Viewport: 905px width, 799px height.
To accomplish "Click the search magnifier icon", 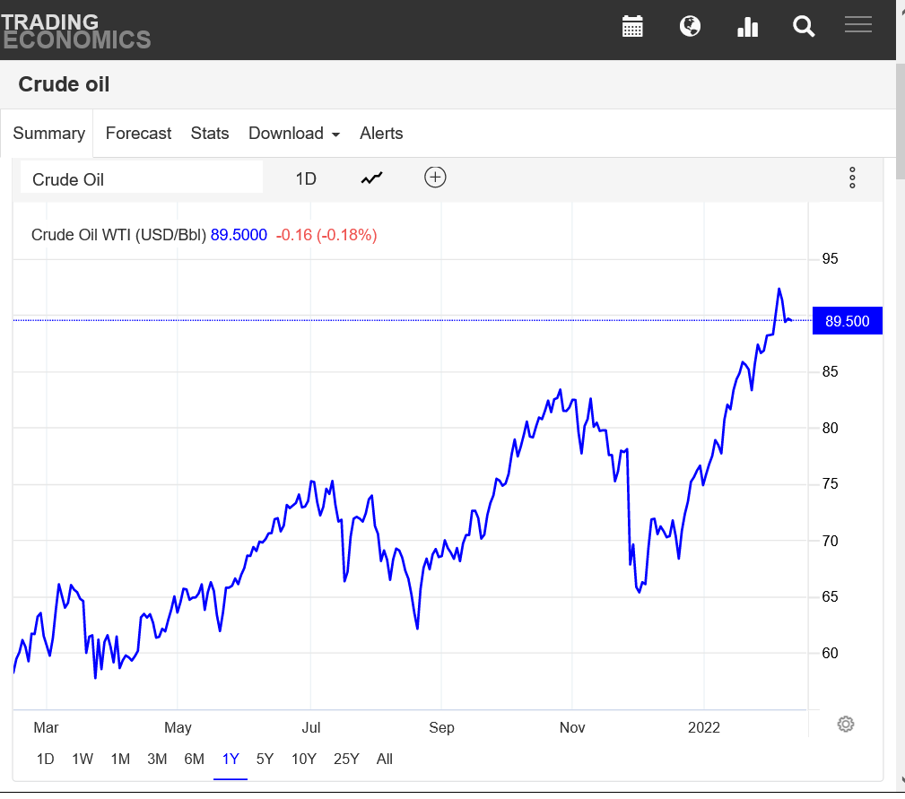I will click(804, 27).
